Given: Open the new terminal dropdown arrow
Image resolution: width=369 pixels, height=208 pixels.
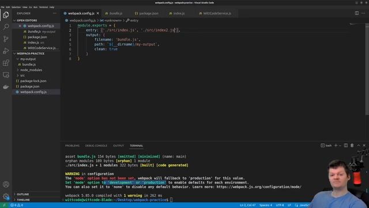Looking at the screenshot, I should pos(340,146).
